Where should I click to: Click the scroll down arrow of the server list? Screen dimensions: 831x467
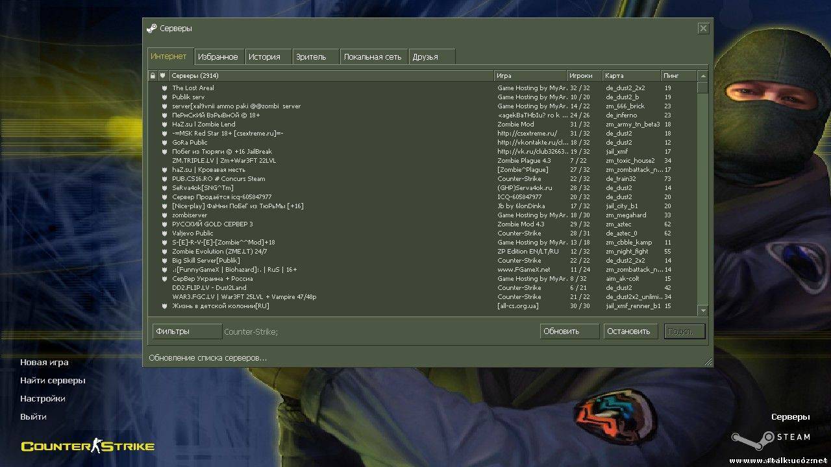[702, 311]
